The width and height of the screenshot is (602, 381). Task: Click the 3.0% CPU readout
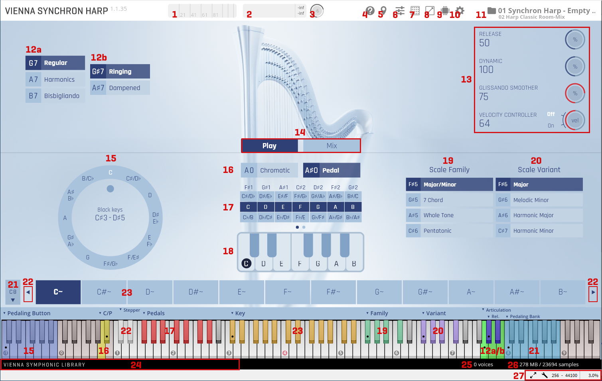coord(593,375)
